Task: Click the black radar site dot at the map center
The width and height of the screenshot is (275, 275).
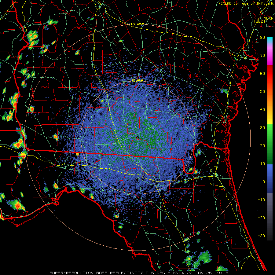Action: coord(138,137)
